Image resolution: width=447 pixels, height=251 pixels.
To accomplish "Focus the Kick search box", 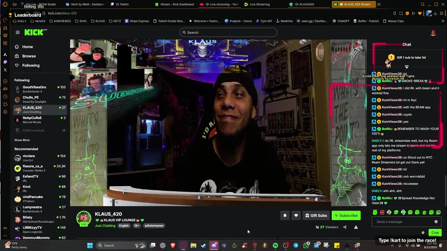I will pyautogui.click(x=228, y=32).
